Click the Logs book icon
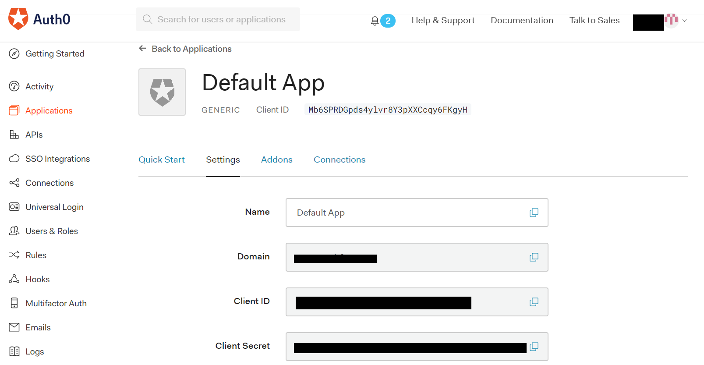Image resolution: width=704 pixels, height=365 pixels. coord(14,351)
